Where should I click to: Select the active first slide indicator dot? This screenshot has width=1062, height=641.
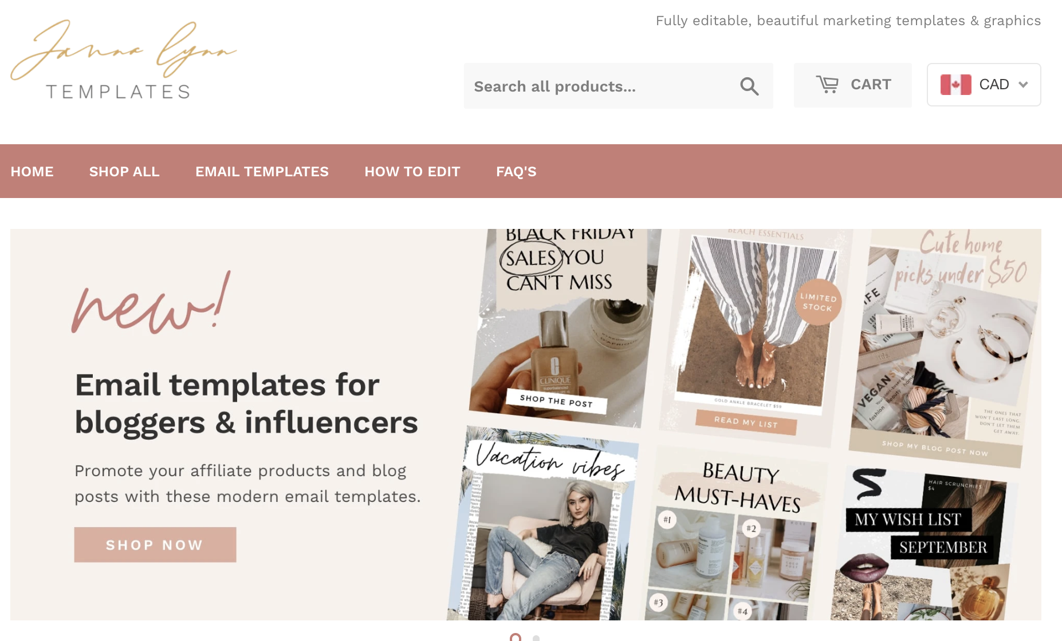pos(516,637)
